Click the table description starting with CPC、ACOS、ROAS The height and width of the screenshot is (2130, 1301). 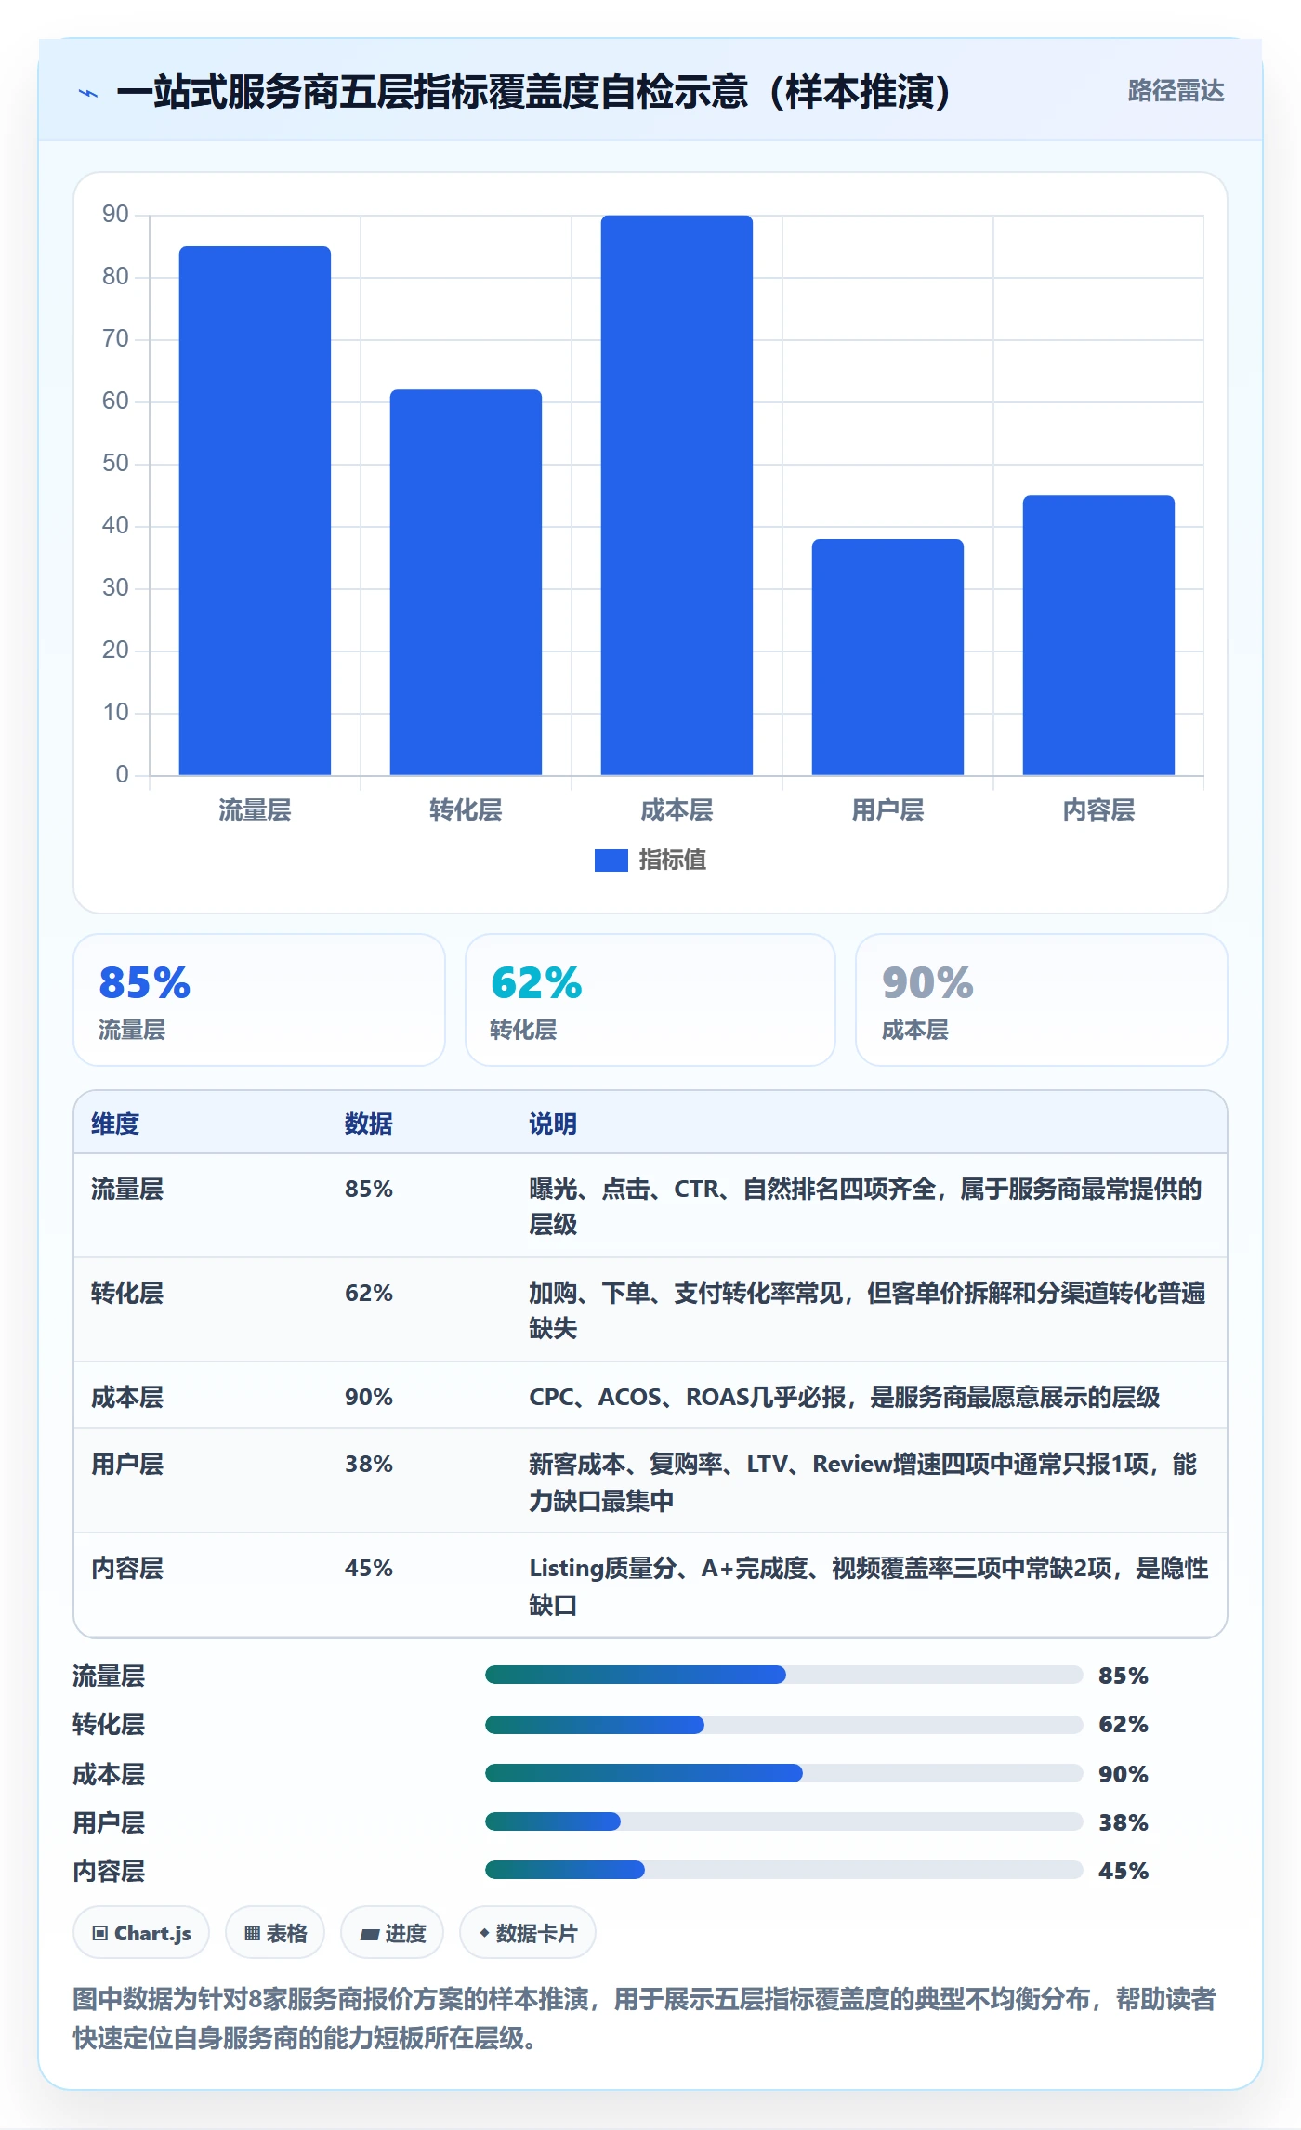[845, 1398]
